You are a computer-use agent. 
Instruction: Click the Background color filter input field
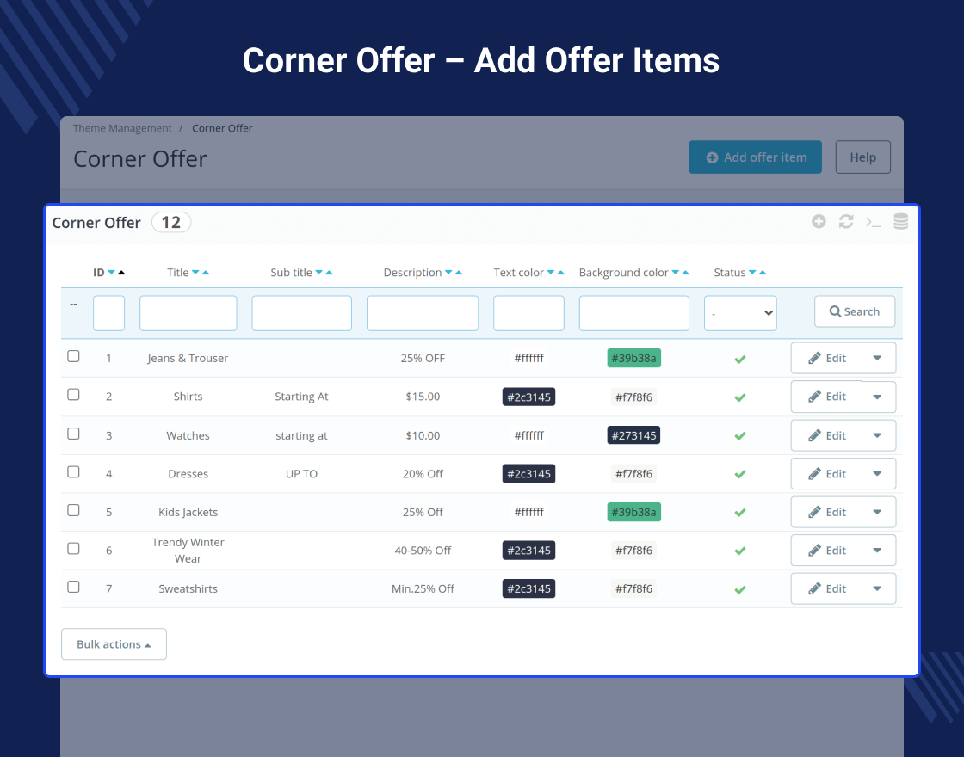[633, 313]
